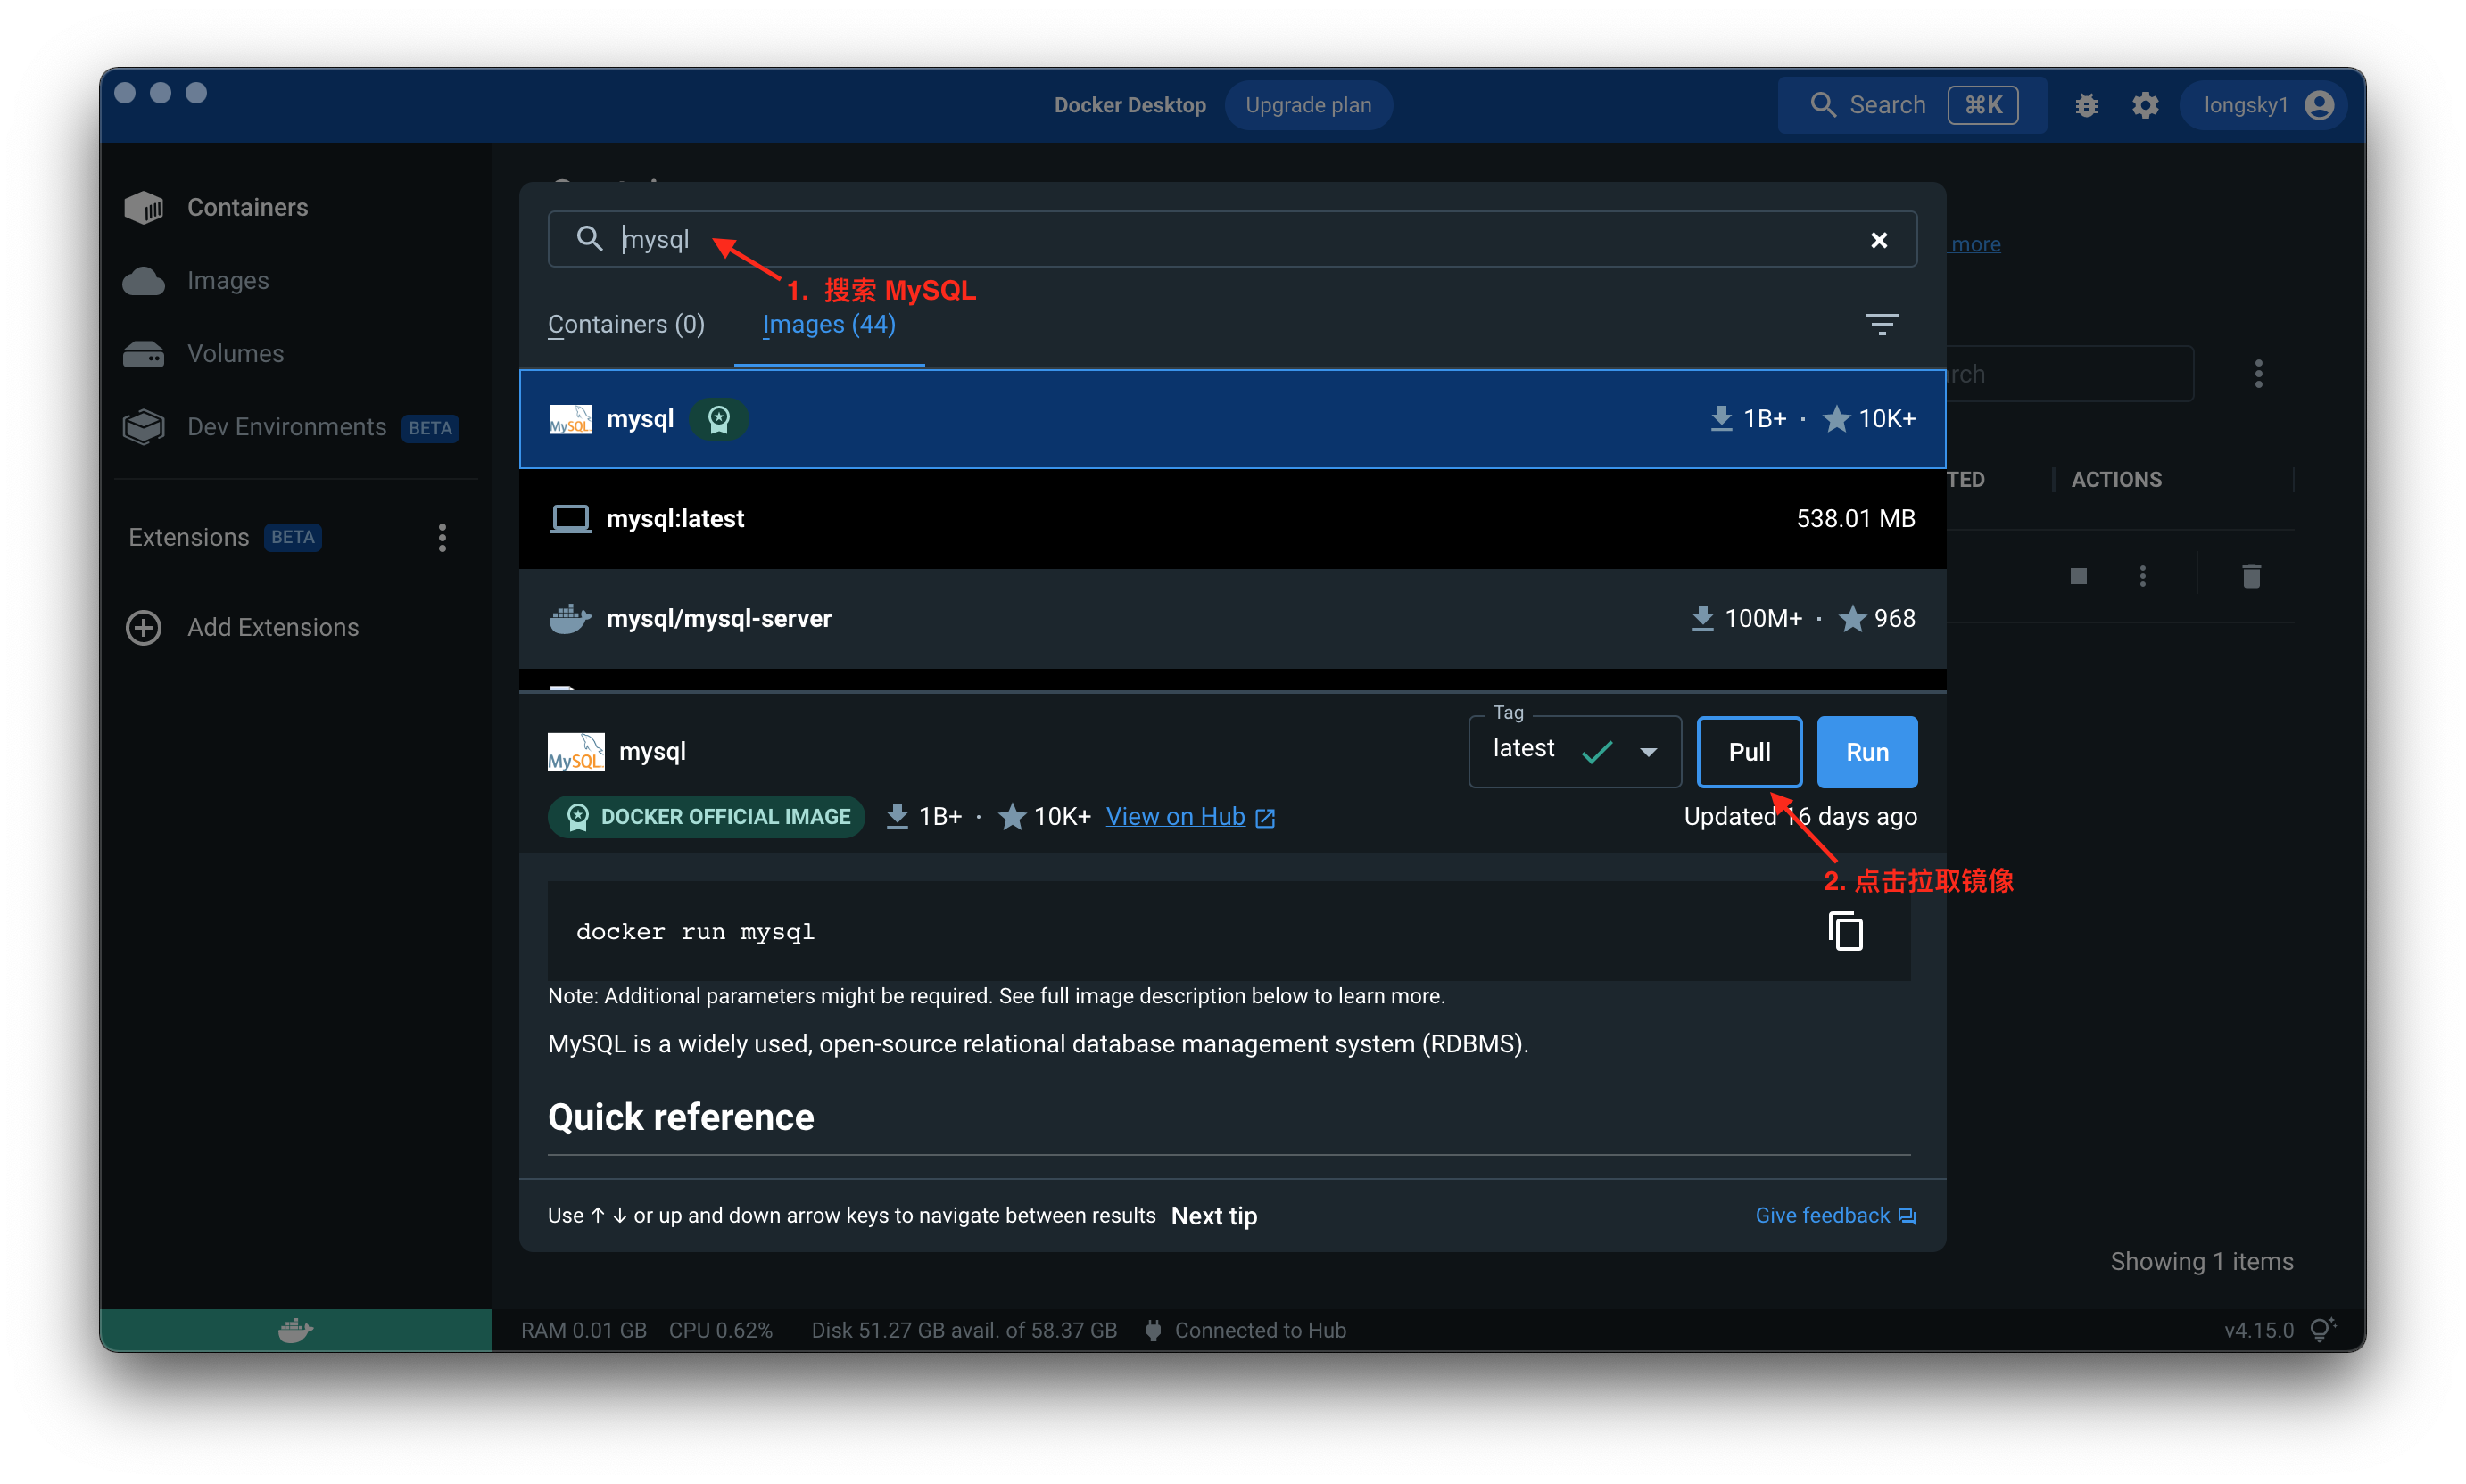
Task: Click the official image badge next to mysql result
Action: (718, 419)
